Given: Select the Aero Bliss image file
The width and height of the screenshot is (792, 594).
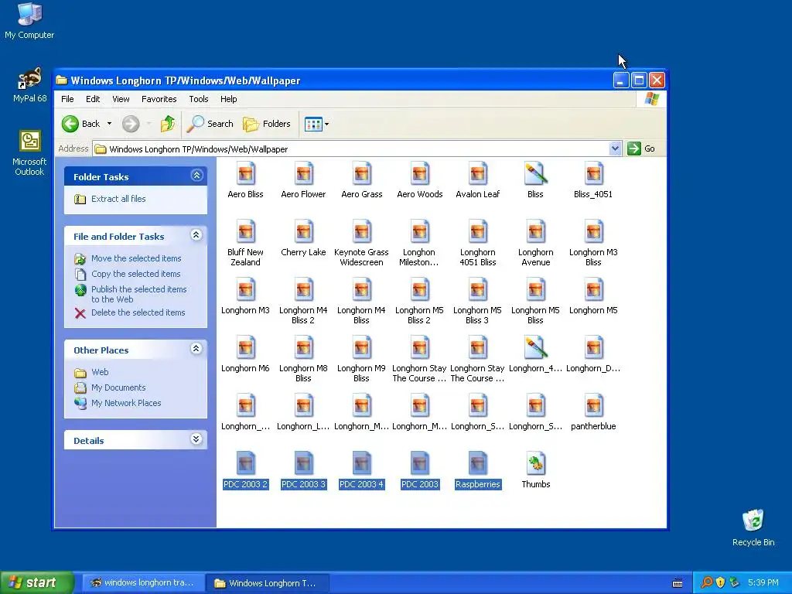Looking at the screenshot, I should [x=245, y=180].
